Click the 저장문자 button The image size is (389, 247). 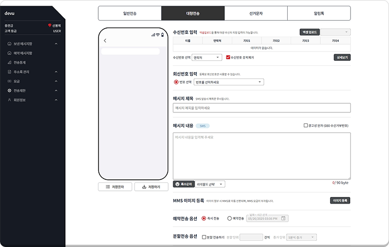[115, 187]
